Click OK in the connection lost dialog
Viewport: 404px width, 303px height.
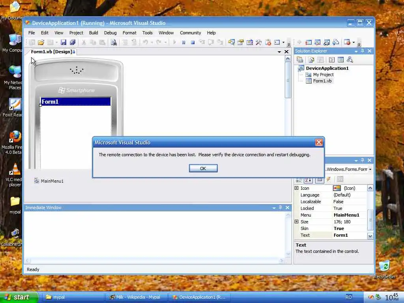(203, 168)
